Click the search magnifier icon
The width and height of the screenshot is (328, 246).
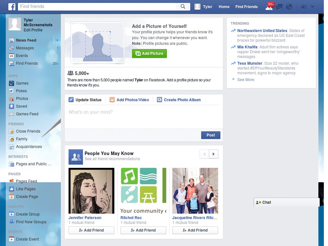[x=183, y=6]
